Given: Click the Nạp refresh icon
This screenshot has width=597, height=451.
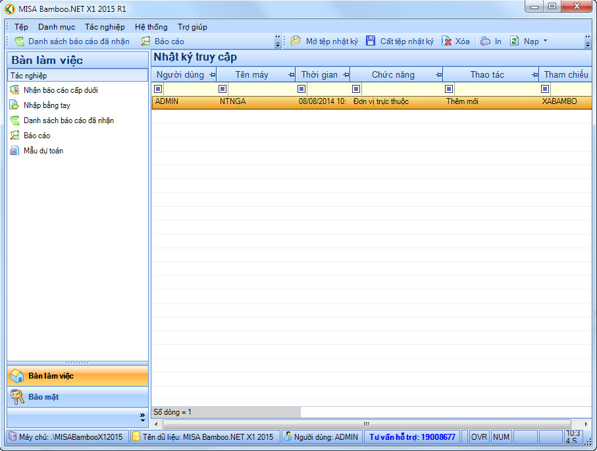Looking at the screenshot, I should coord(514,41).
